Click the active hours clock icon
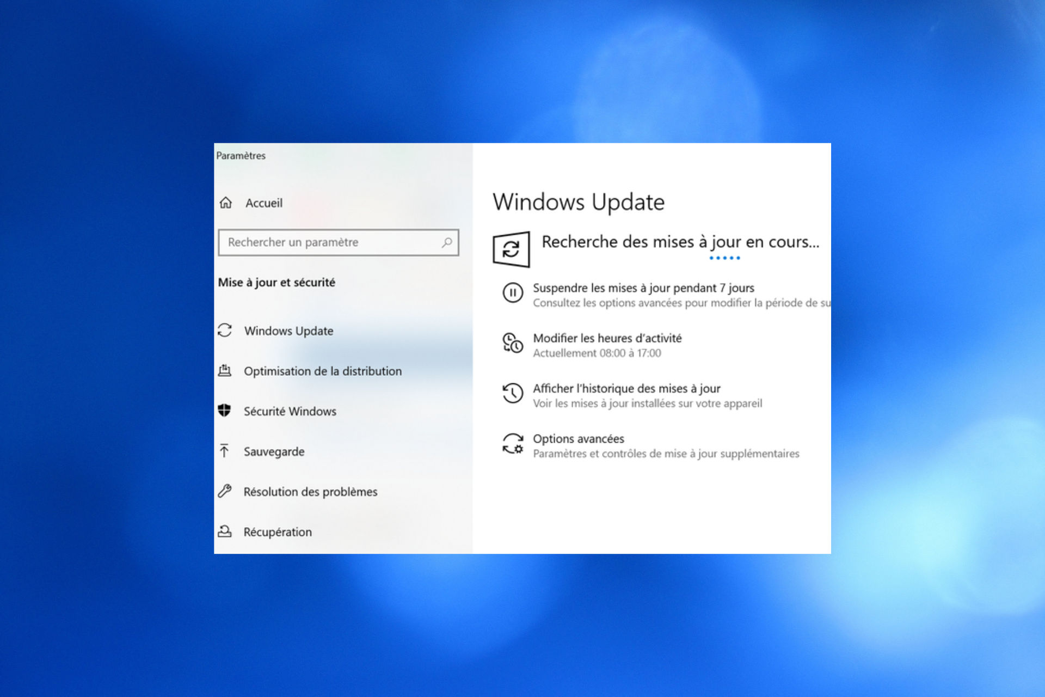Screen dimensions: 1045x697 (x=513, y=343)
